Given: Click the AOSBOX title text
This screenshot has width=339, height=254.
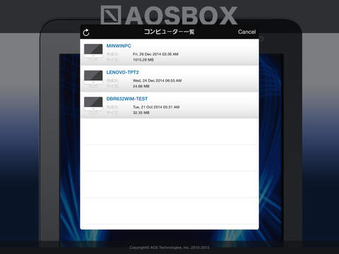Looking at the screenshot, I should pos(181,16).
